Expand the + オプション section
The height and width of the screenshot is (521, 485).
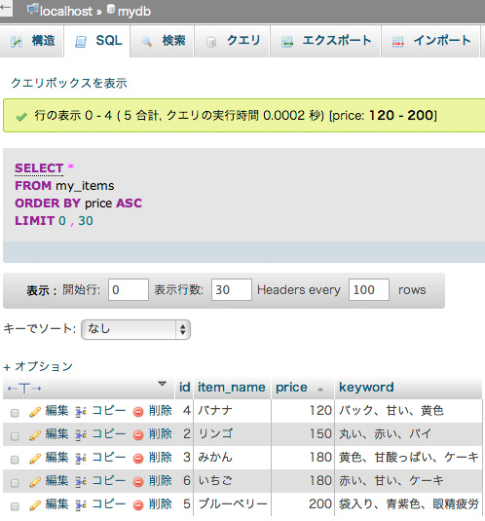pyautogui.click(x=38, y=366)
